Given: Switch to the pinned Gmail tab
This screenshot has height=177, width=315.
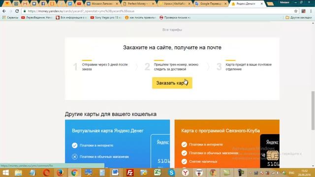Looking at the screenshot, I should [x=25, y=3].
